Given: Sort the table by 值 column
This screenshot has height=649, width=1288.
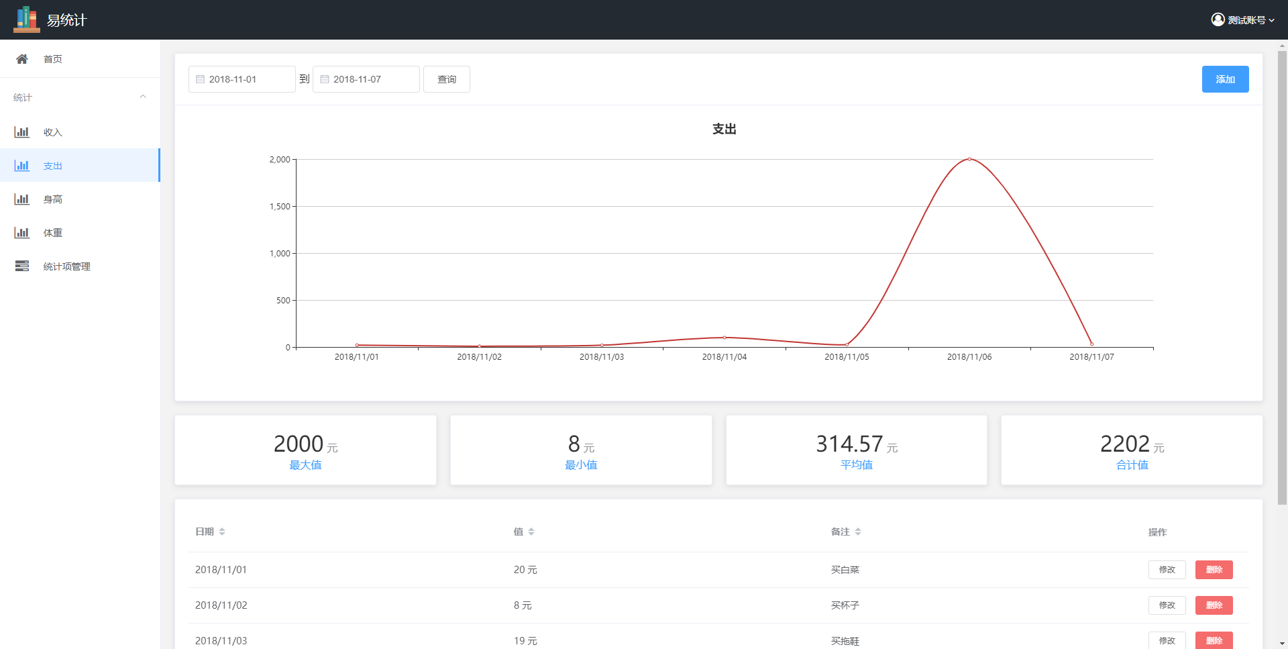Looking at the screenshot, I should (x=531, y=532).
